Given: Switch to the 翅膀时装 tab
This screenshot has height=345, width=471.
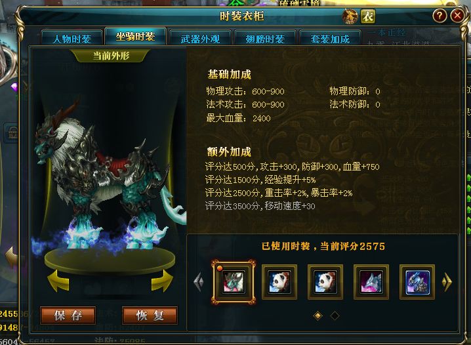Looking at the screenshot, I should pos(265,39).
